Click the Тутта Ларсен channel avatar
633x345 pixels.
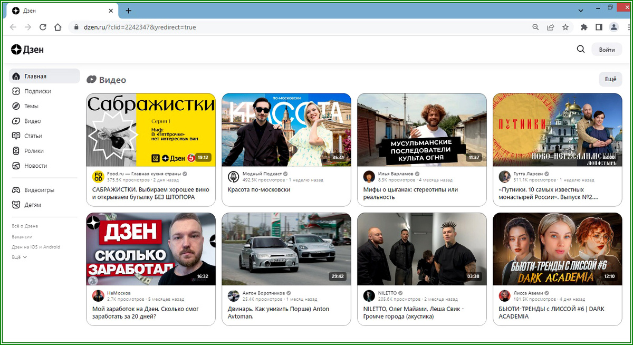click(x=505, y=177)
